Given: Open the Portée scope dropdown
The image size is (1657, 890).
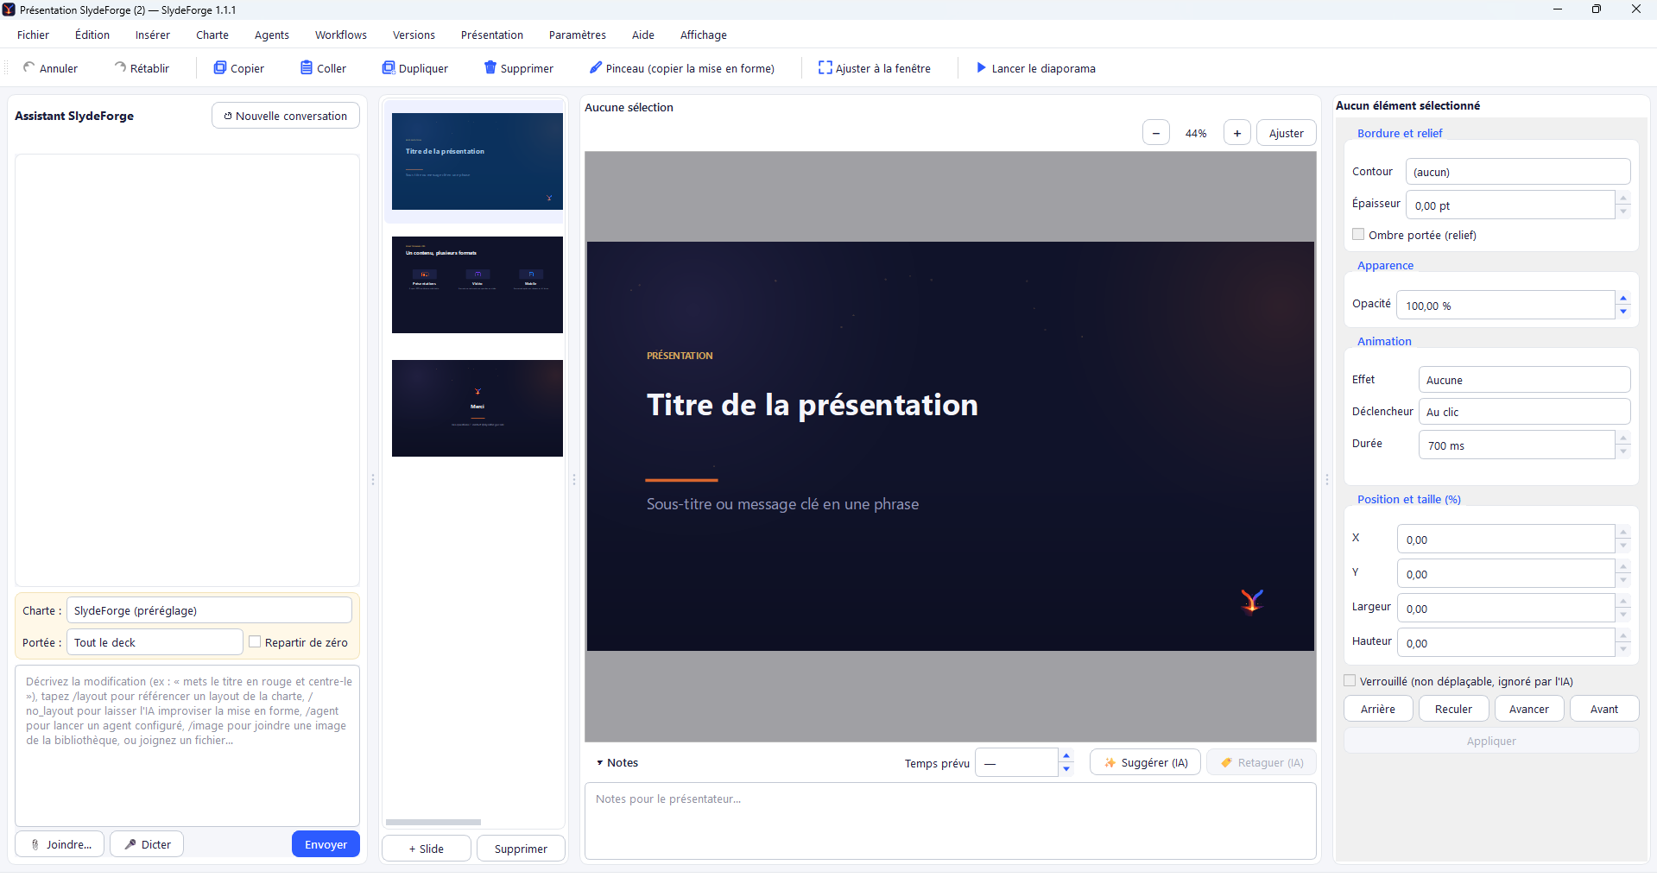Looking at the screenshot, I should (x=155, y=642).
